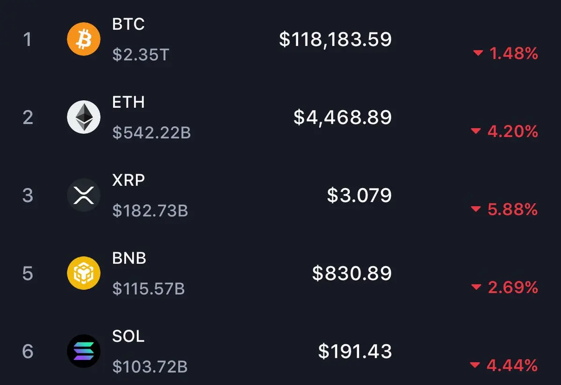Click red down arrow beside 1.48%
561x385 pixels.
tap(478, 54)
